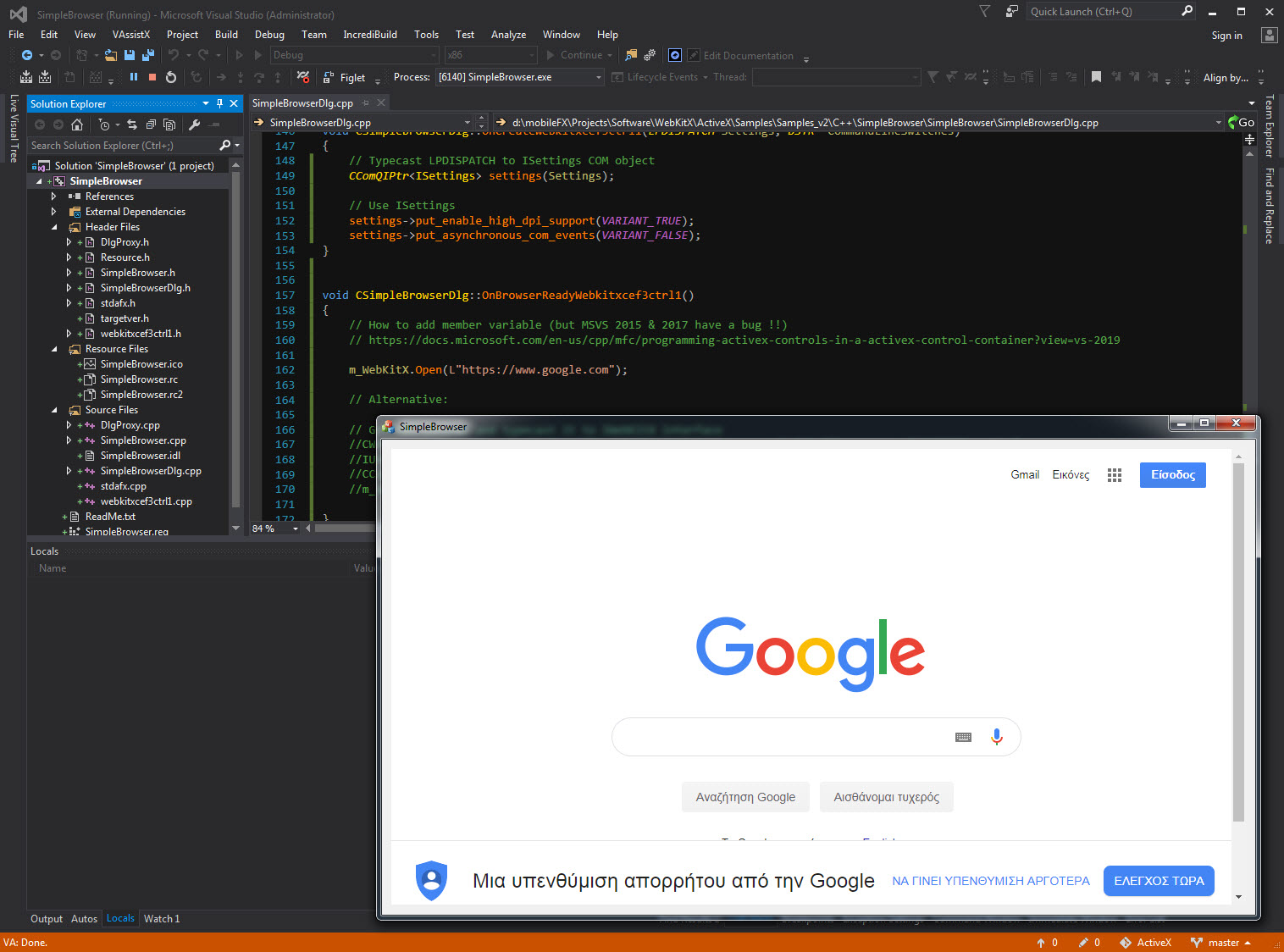1284x952 pixels.
Task: Expand SimpleBrowserDlg.cpp tree node
Action: pyautogui.click(x=69, y=471)
